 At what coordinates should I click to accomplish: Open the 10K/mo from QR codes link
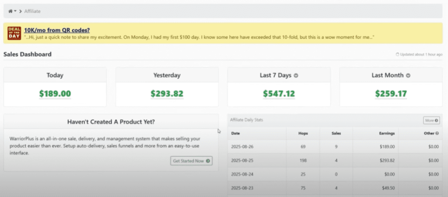point(57,30)
